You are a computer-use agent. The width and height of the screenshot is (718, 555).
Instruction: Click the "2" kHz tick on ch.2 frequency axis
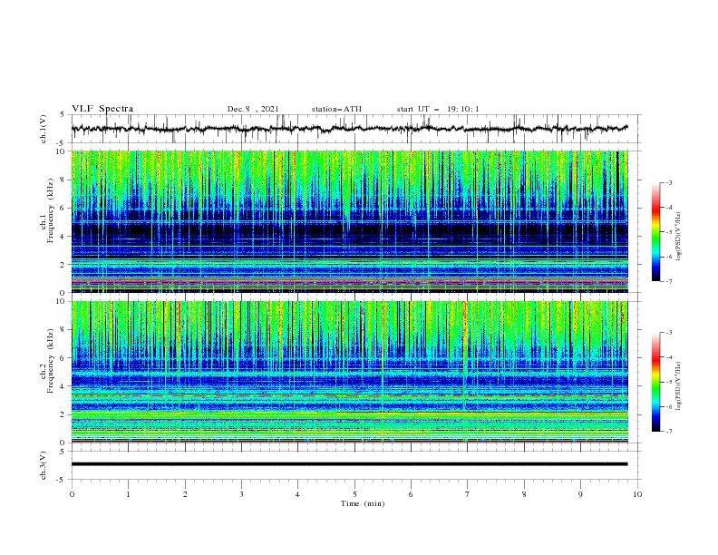[x=63, y=414]
